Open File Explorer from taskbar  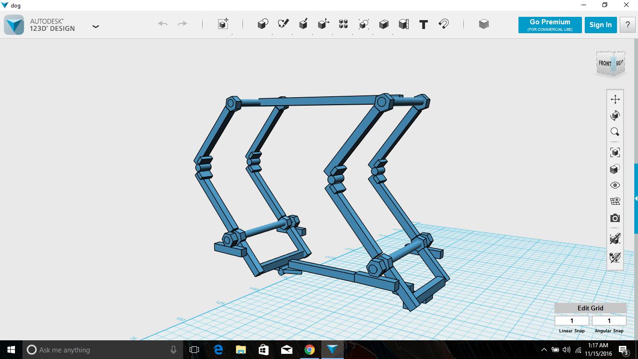[241, 350]
